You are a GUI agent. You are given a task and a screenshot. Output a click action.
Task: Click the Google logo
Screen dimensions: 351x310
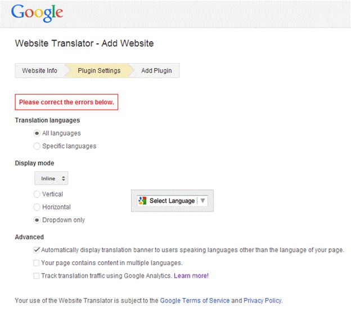(37, 12)
